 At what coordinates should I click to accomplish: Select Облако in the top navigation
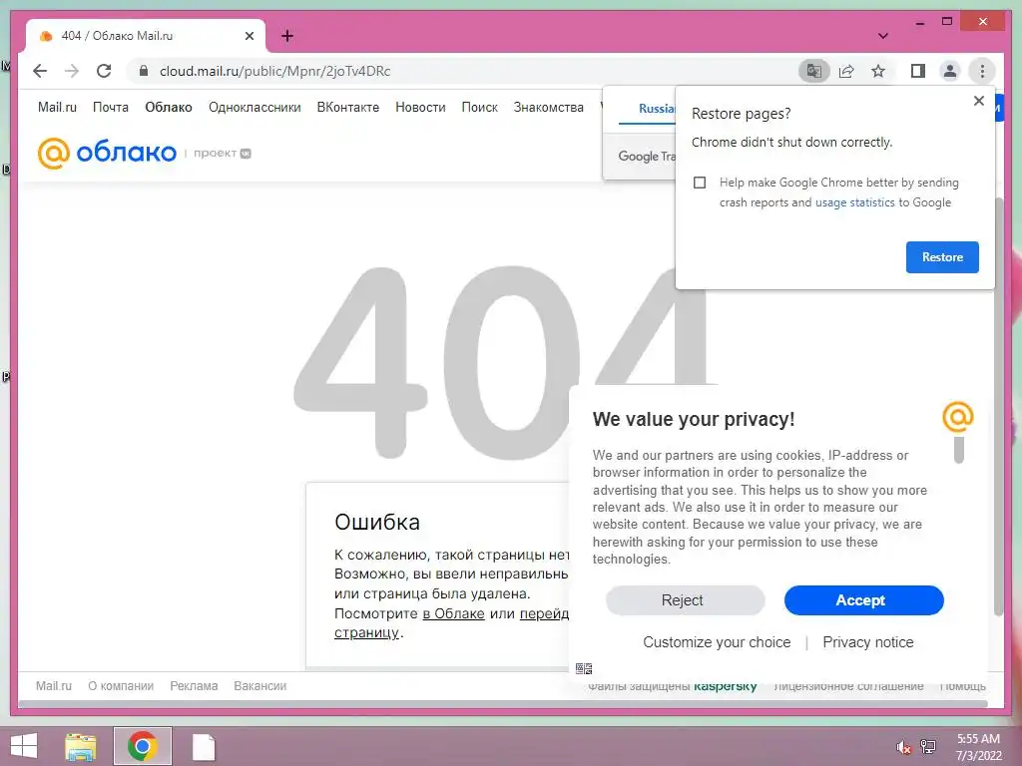coord(168,108)
